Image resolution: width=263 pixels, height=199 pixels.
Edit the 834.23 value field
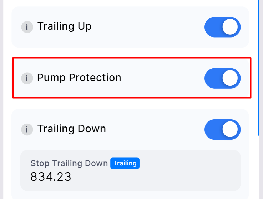(51, 176)
